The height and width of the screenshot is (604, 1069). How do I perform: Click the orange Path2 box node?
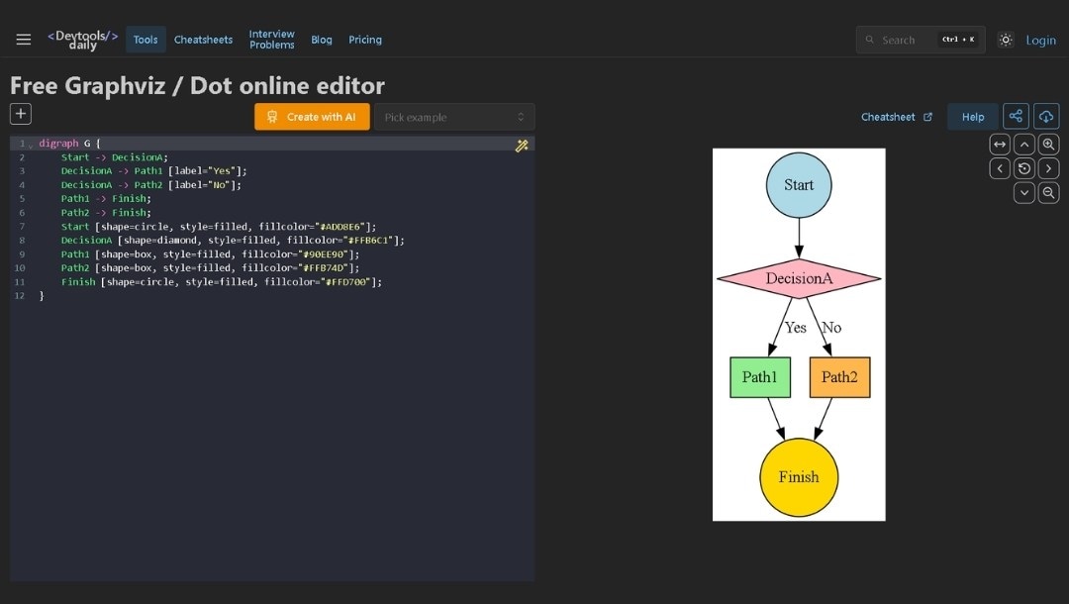click(840, 377)
